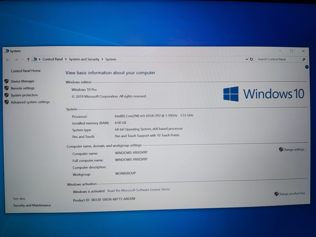
Task: Expand chevron after System and Security breadcrumb
Action: coord(102,59)
